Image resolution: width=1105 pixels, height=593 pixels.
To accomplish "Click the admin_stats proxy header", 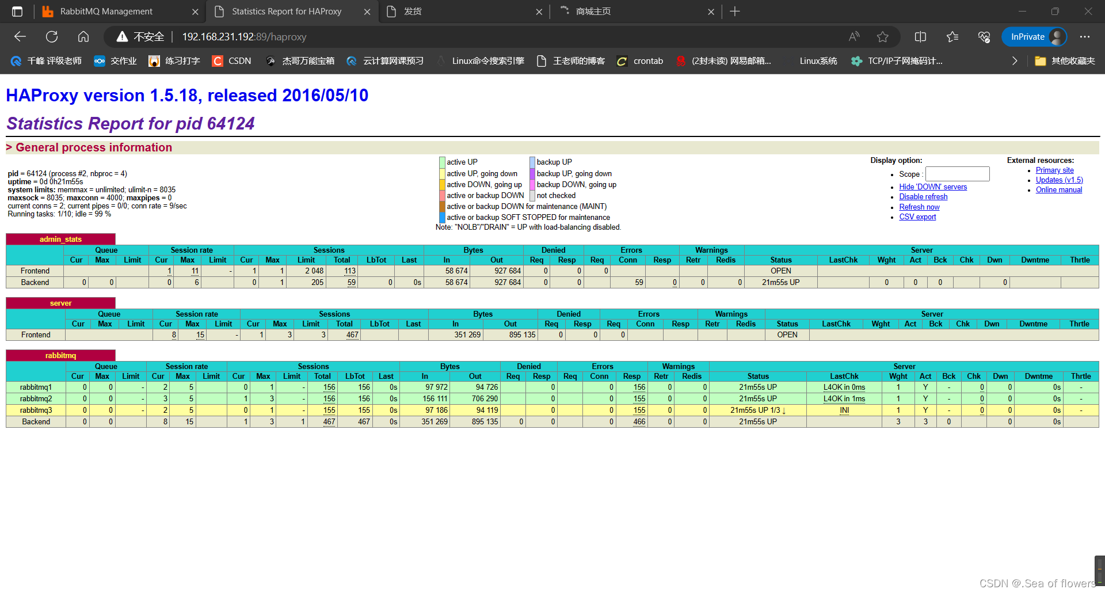I will (x=60, y=239).
